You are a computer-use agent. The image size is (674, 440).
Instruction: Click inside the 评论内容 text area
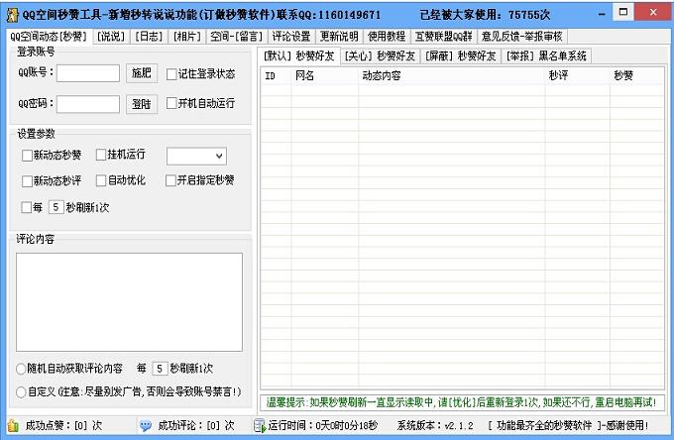click(129, 301)
